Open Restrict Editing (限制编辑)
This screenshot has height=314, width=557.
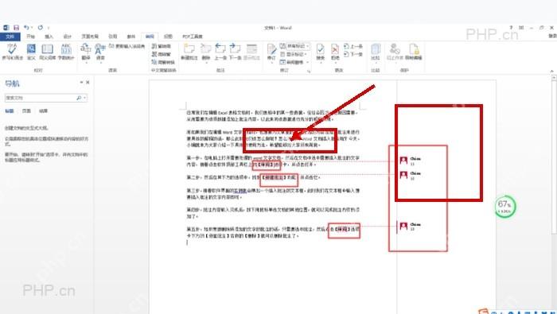(414, 52)
